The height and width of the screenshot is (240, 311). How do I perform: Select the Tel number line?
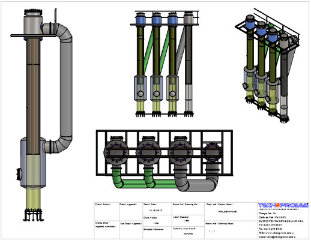coord(270,225)
